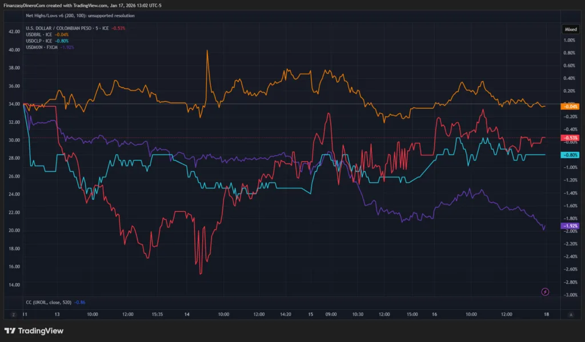Open the Net Highs/Lows v6 indicator label
Screen dimensions: 585x342
80,15
